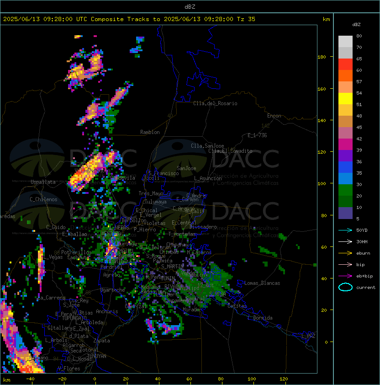Image resolution: width=380 pixels, height=385 pixels.
Task: Click the 'km' label in the header's right corner
Action: point(326,19)
